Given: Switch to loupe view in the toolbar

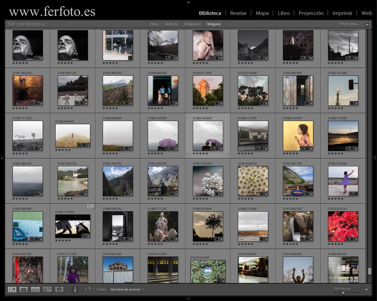Looking at the screenshot, I should click(x=24, y=290).
